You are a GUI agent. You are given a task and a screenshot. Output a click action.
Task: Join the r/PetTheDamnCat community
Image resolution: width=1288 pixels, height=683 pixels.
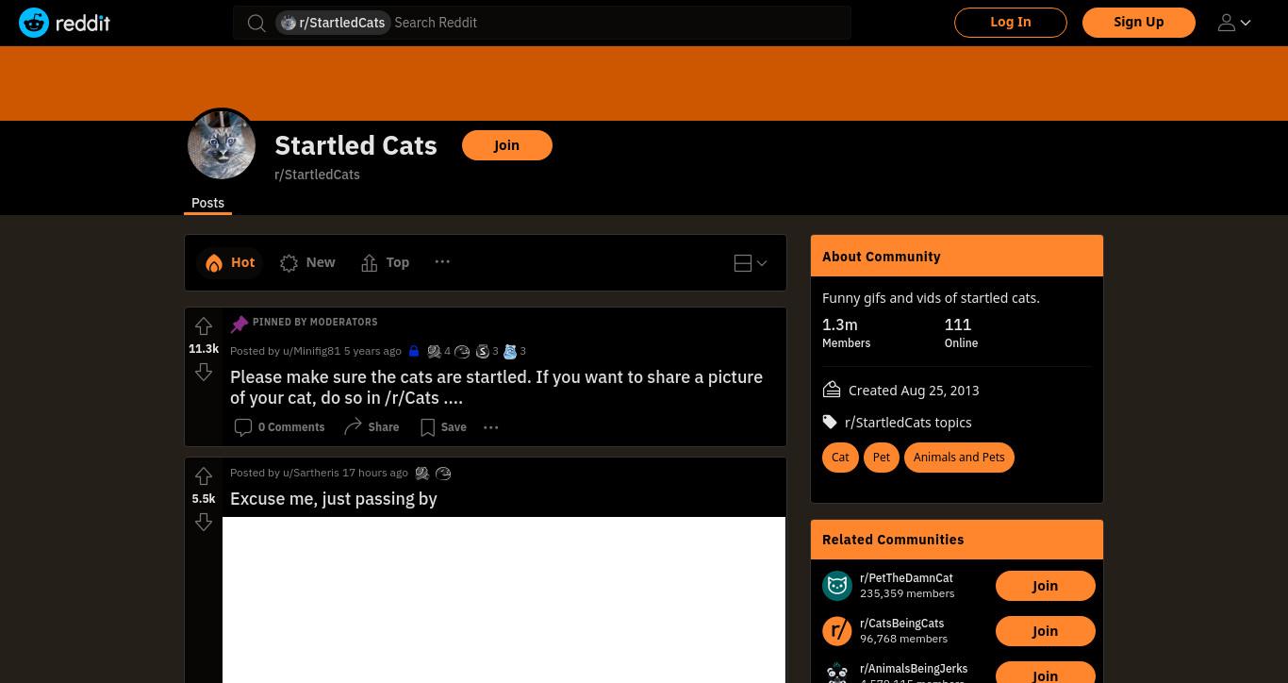[x=1045, y=586]
